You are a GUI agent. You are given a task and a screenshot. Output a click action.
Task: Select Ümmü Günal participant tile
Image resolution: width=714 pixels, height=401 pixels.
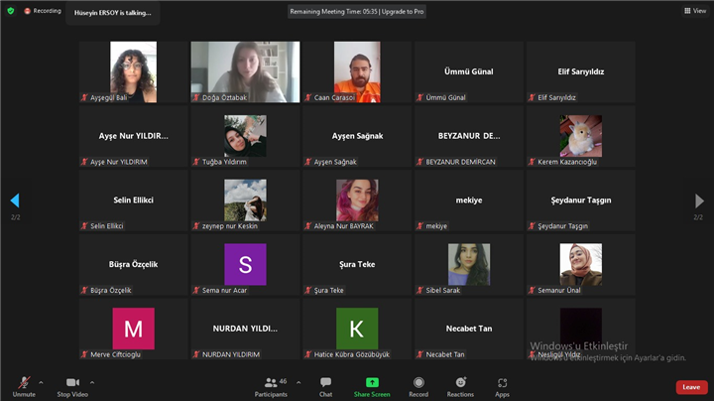pyautogui.click(x=469, y=72)
